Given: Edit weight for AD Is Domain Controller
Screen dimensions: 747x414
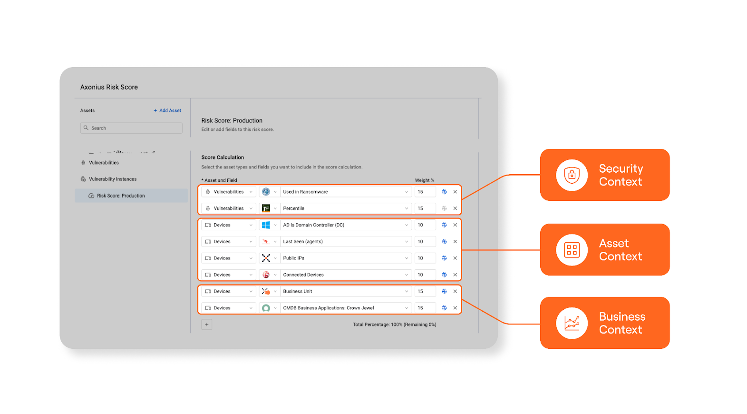Looking at the screenshot, I should 425,225.
